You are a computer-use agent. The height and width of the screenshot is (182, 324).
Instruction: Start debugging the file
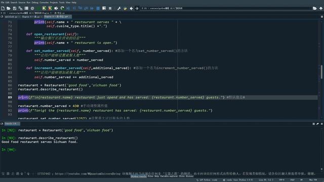(x=68, y=8)
